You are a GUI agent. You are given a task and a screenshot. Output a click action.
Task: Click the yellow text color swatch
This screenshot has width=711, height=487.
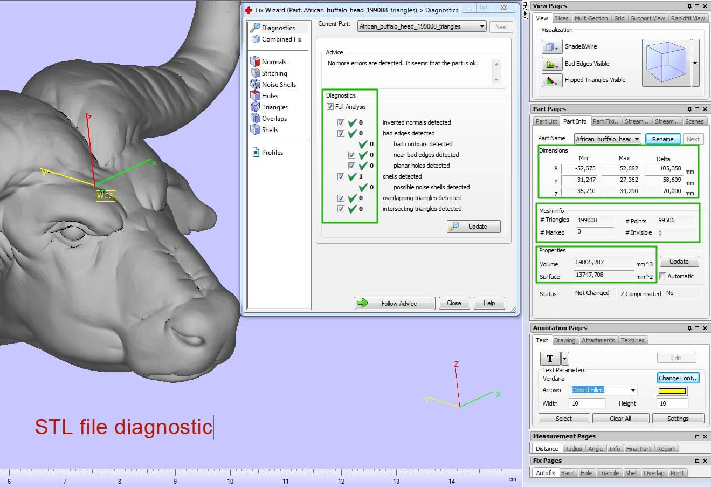[672, 390]
